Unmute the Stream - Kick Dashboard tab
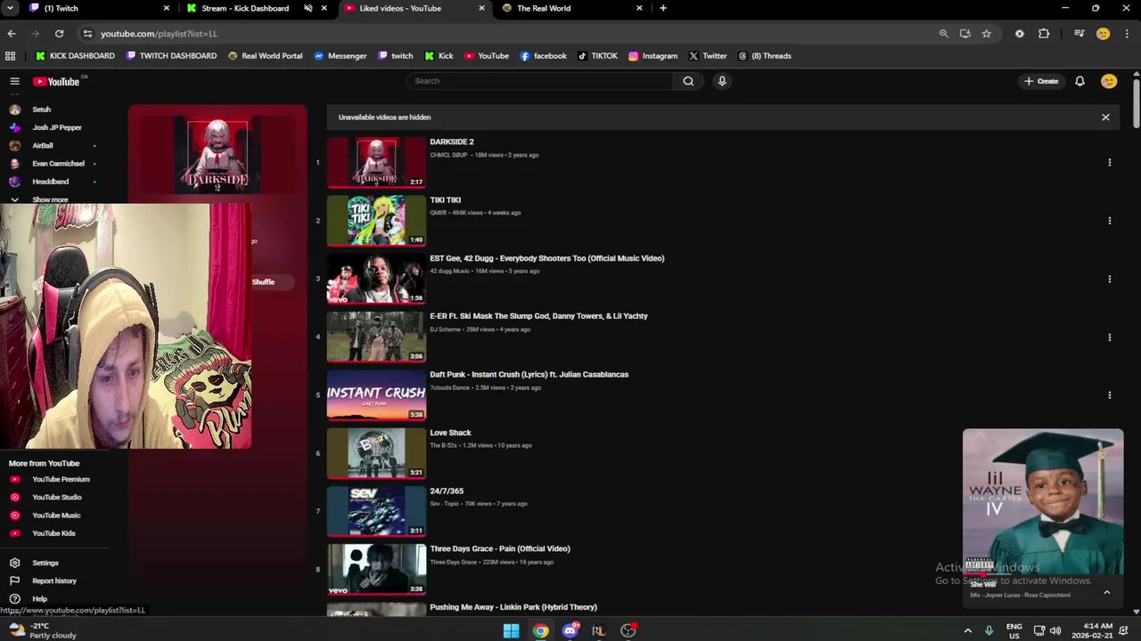 coord(308,8)
